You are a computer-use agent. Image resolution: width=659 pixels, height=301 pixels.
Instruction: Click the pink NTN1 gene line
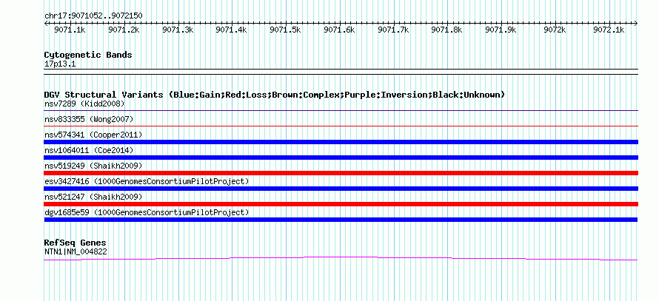click(341, 258)
